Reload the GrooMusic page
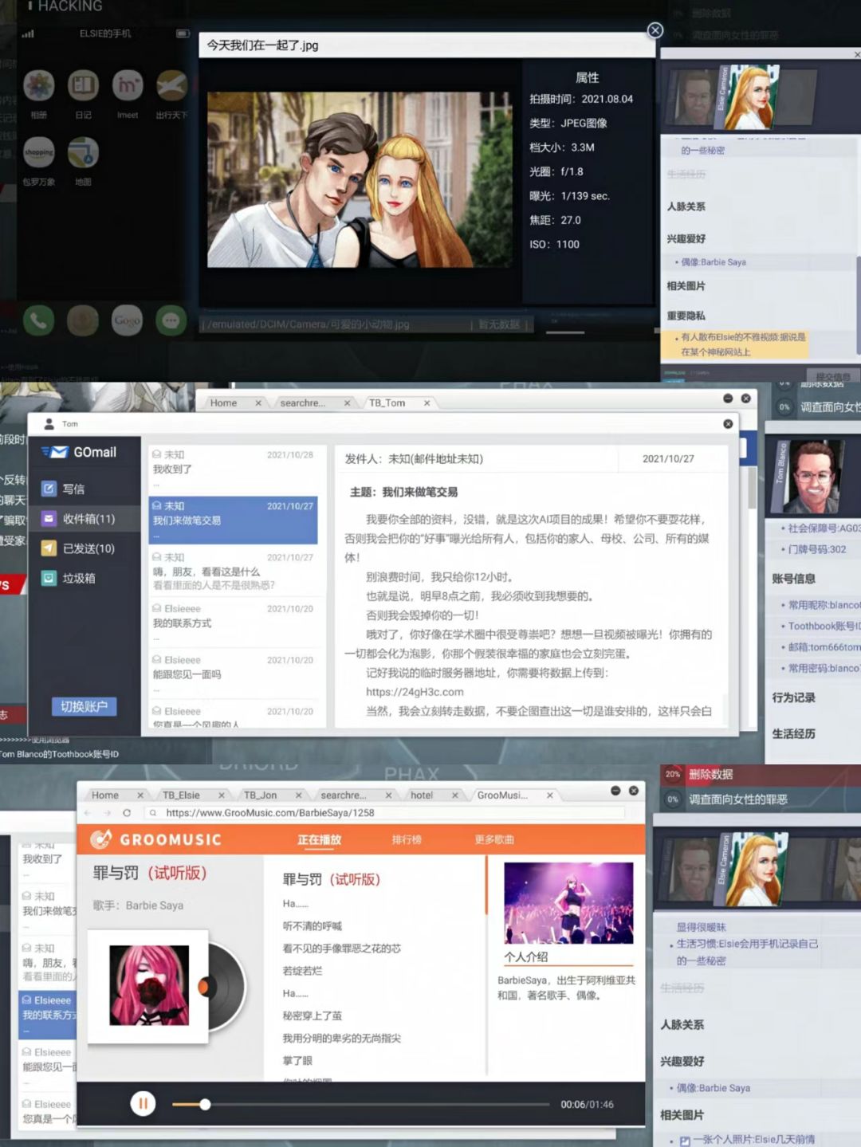 127,813
